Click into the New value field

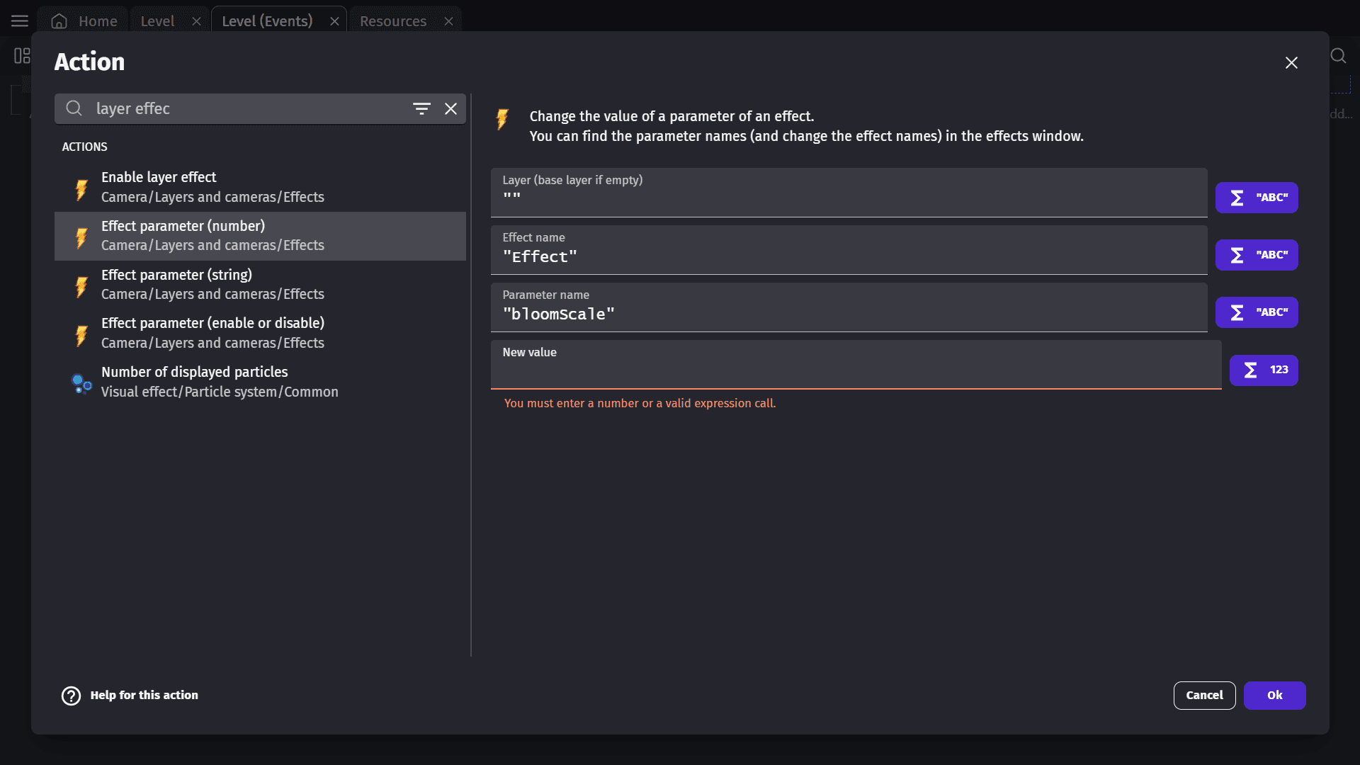[855, 373]
